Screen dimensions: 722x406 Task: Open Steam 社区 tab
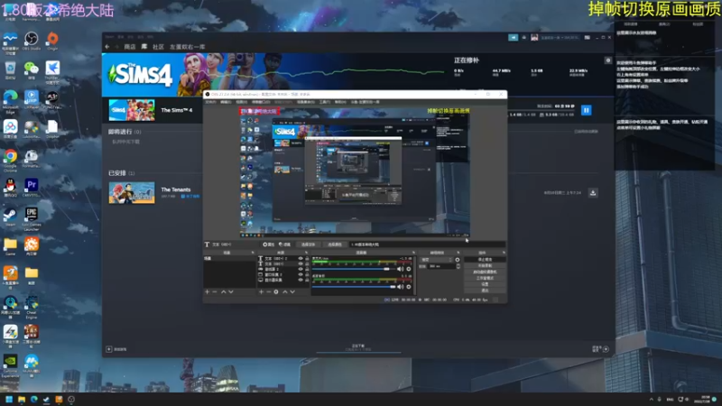click(159, 47)
